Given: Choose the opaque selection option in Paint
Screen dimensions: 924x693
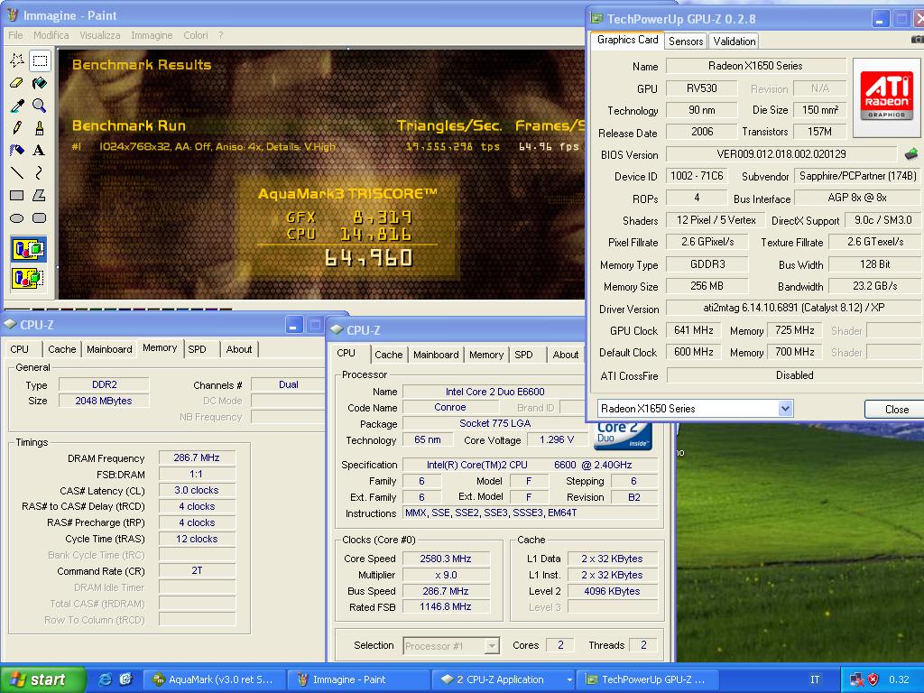Looking at the screenshot, I should tap(28, 249).
